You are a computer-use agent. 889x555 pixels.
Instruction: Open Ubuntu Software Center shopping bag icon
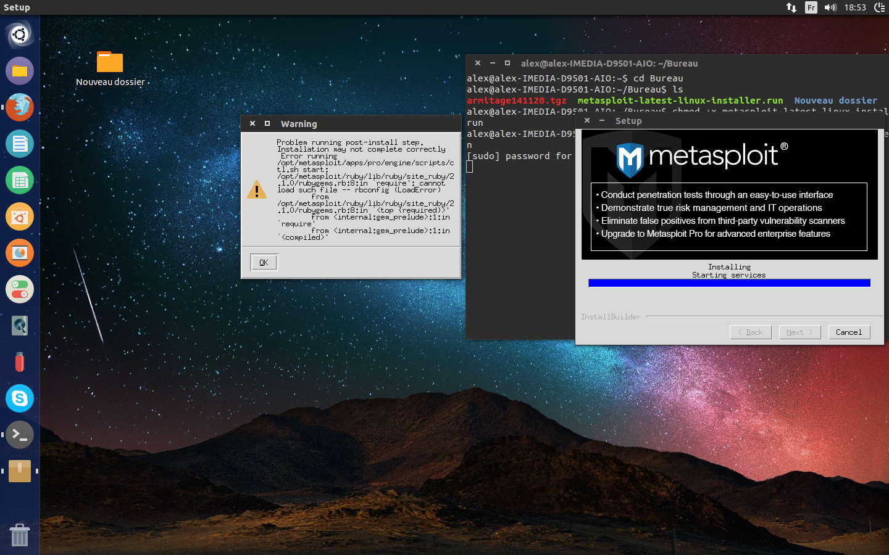20,216
